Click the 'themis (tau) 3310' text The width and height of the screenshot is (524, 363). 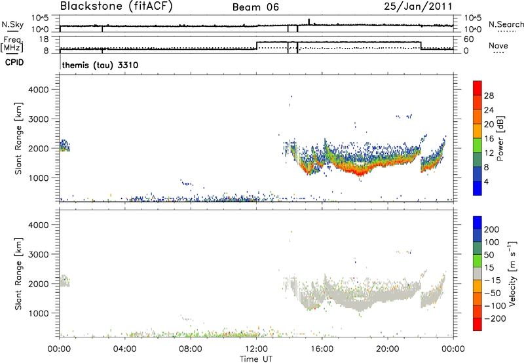tap(100, 65)
